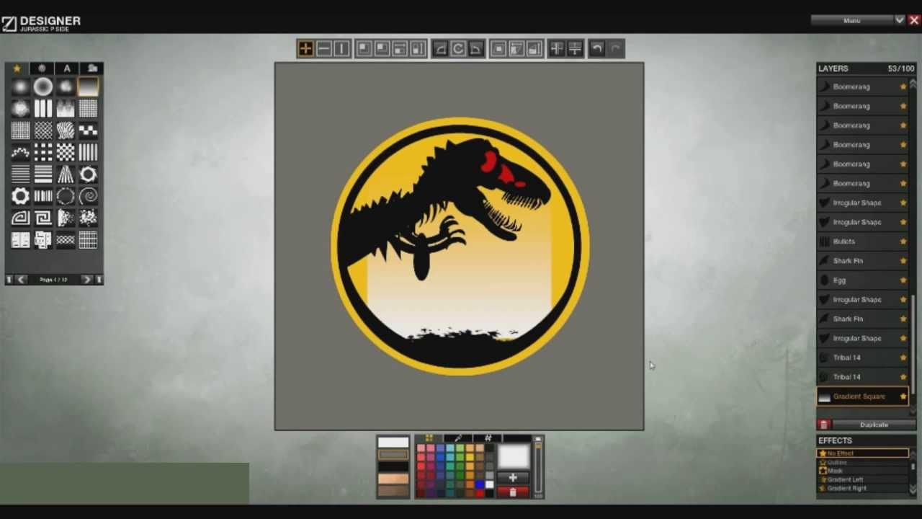Choose the peach saved color bar

click(x=393, y=479)
